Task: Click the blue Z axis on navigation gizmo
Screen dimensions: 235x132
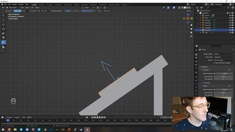Action: coord(188,15)
